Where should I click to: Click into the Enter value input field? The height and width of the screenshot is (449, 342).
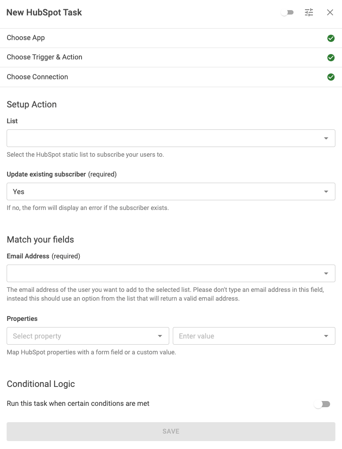point(247,336)
